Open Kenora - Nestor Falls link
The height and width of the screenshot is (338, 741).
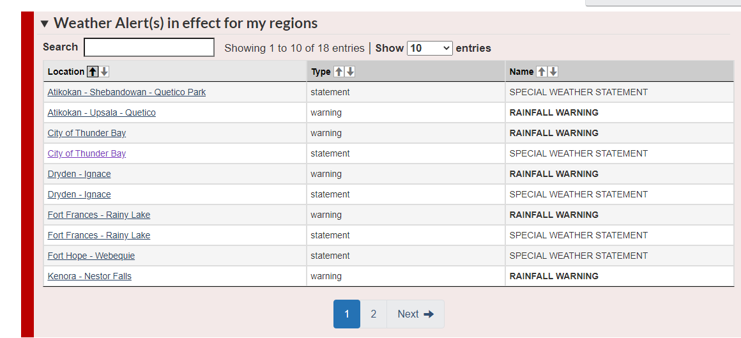coord(90,276)
